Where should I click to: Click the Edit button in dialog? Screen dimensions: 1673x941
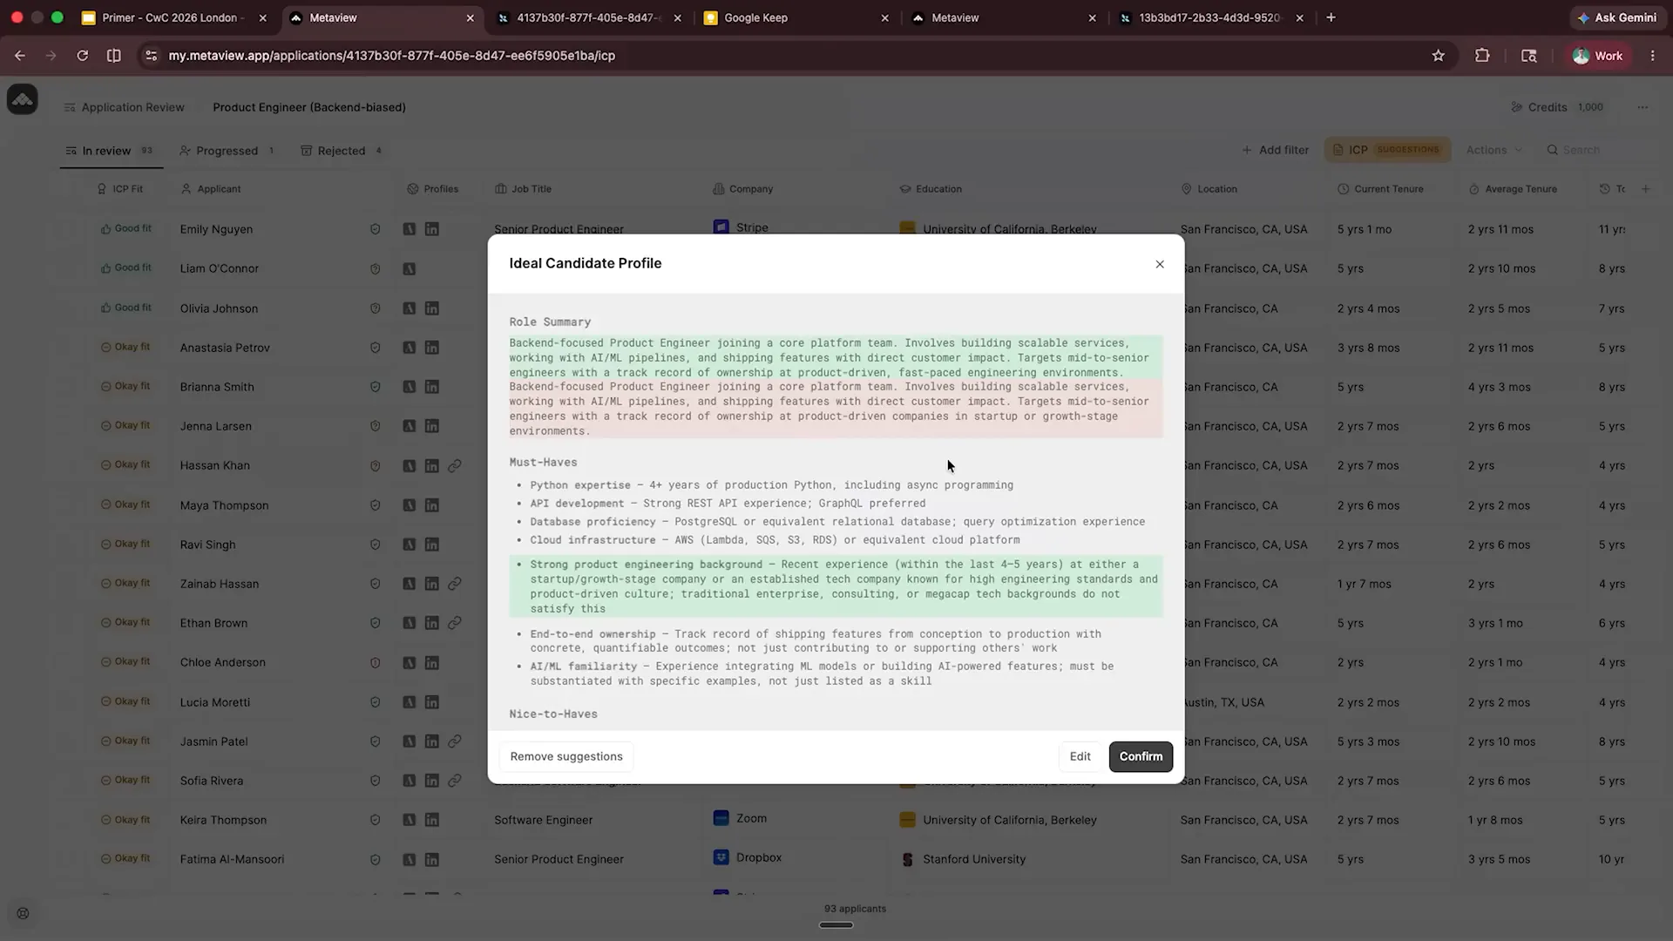1080,756
